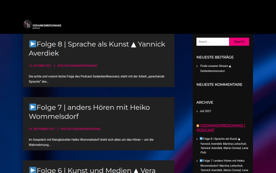Click the Neueste Beiträge heading
Screen dimensions: 276x173
[x=215, y=57]
